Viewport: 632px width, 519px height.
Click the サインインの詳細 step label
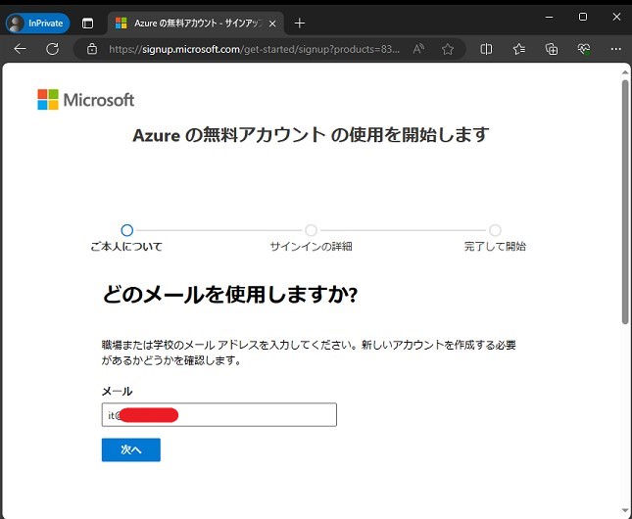pos(311,246)
